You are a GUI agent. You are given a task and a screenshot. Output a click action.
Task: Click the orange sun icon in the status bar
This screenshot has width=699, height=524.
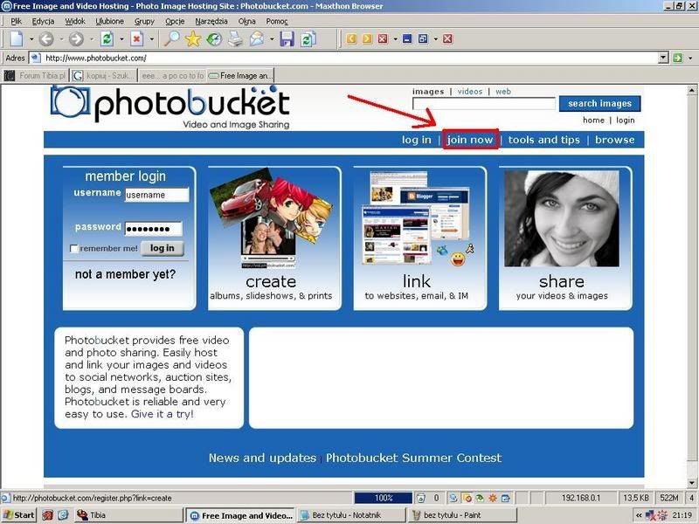click(x=493, y=498)
